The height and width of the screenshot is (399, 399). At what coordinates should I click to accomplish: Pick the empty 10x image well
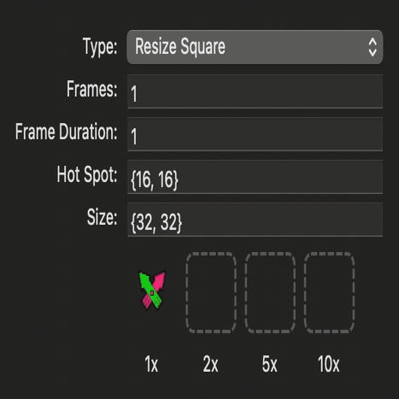pyautogui.click(x=329, y=292)
